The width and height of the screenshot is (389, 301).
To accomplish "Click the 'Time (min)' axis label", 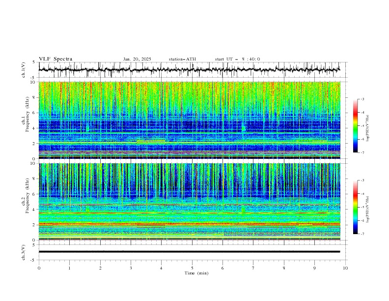I will pos(196,273).
